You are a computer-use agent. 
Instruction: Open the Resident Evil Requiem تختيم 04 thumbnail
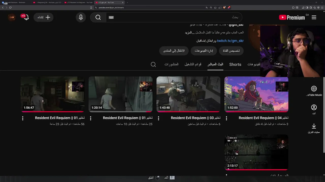[x=256, y=94]
